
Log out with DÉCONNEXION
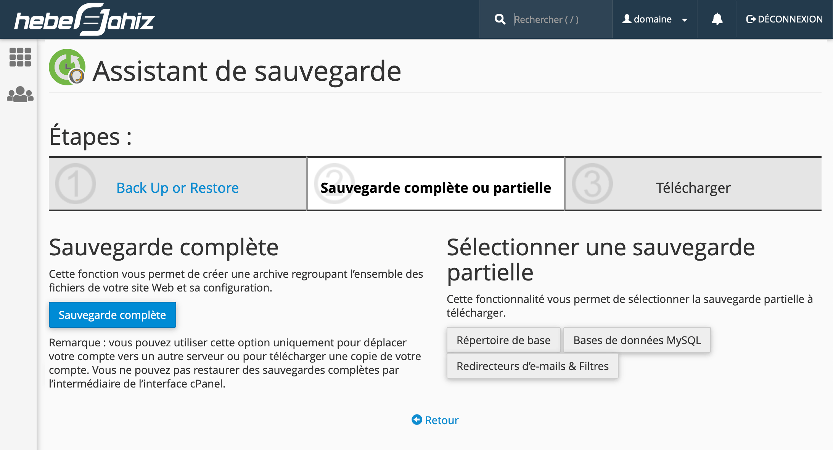point(784,19)
